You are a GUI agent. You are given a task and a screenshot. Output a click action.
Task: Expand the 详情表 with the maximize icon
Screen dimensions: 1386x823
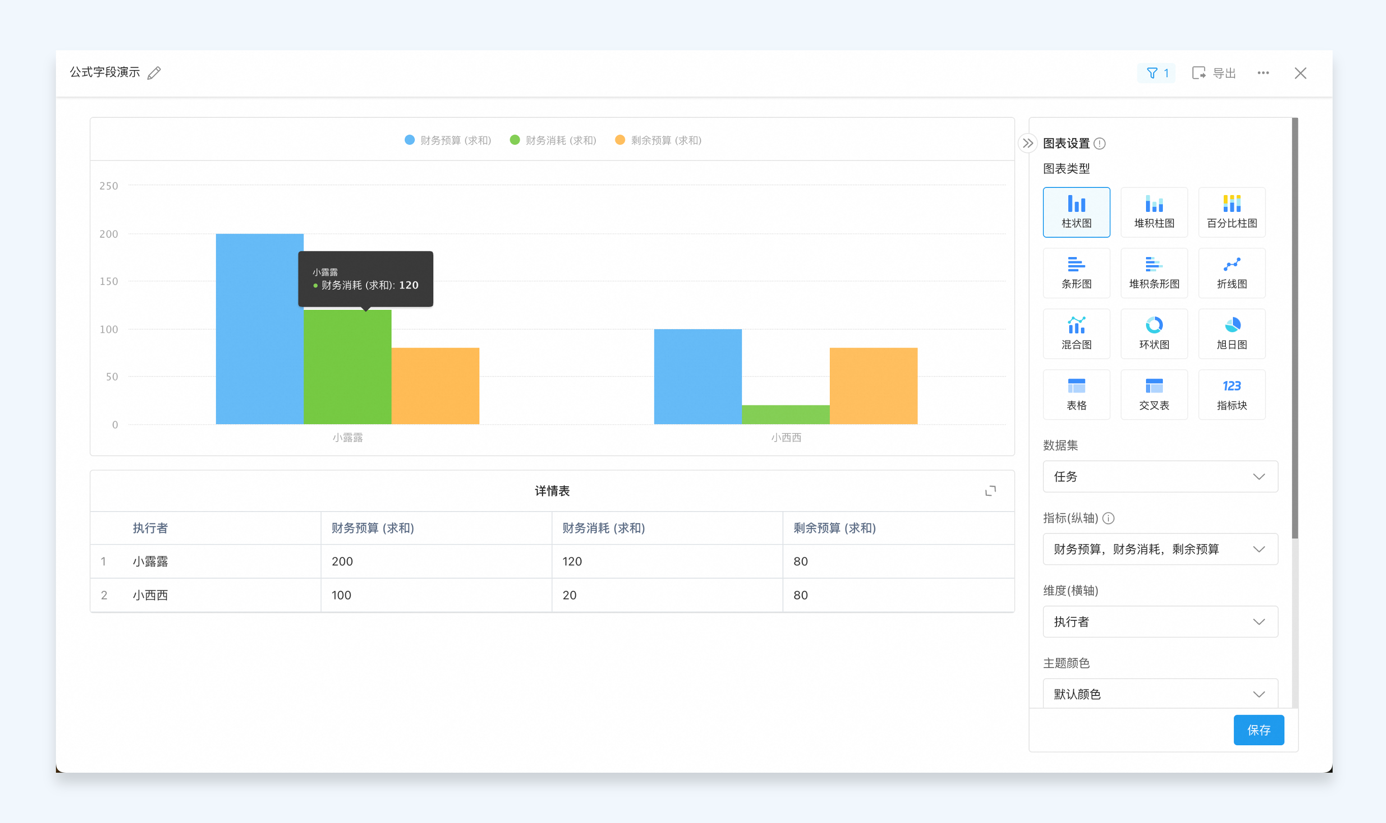991,491
